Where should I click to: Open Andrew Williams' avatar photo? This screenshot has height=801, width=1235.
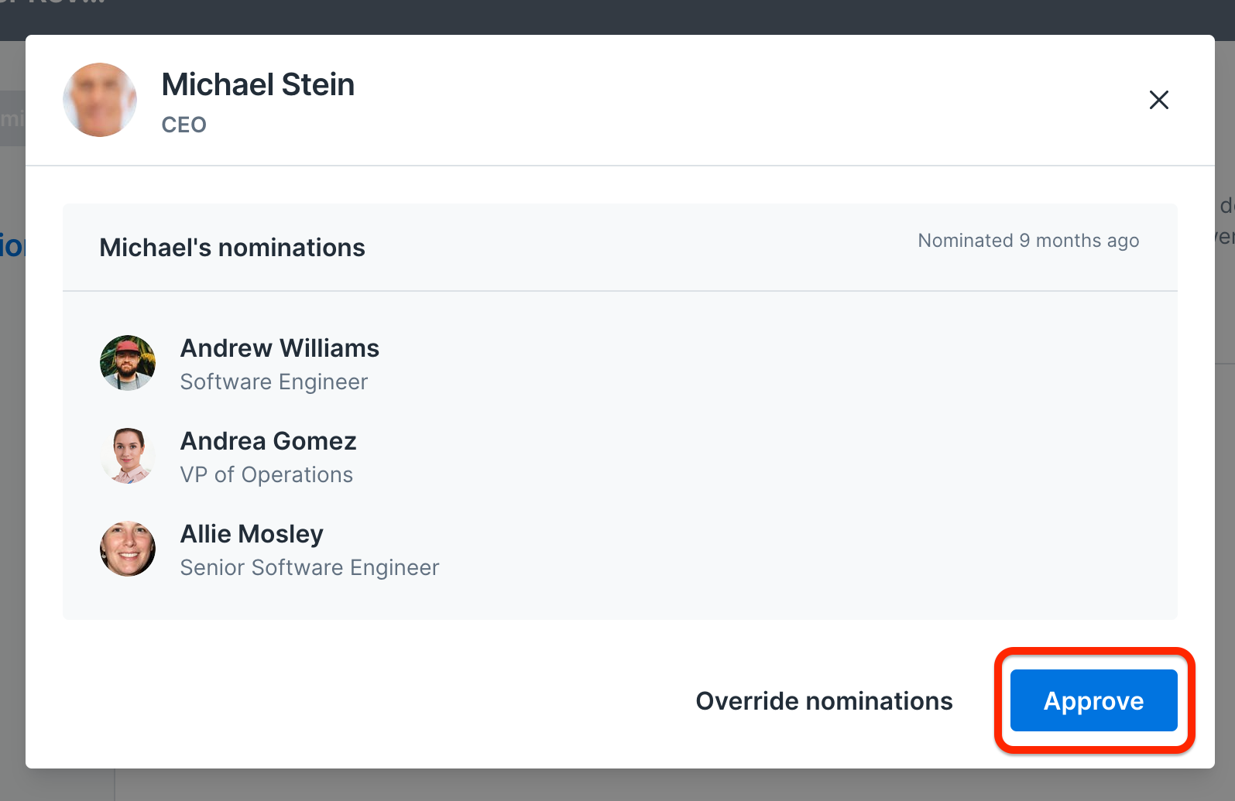click(128, 363)
